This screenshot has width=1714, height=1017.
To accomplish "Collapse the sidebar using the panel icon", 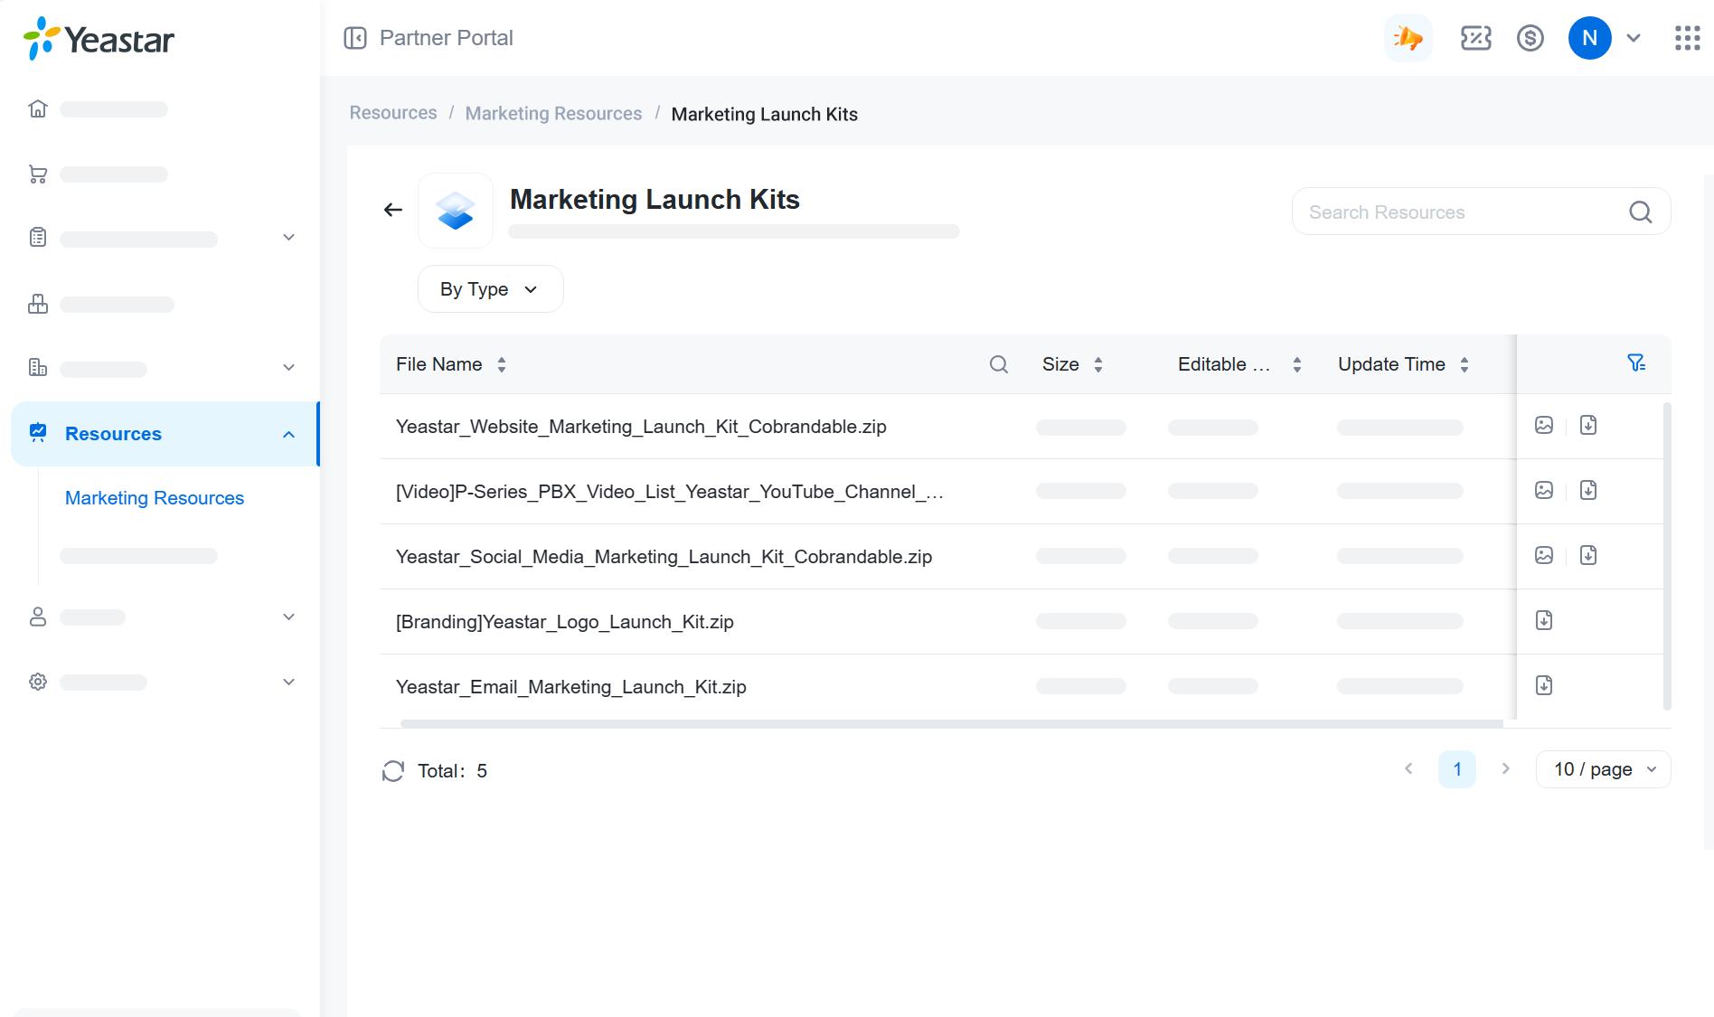I will [x=355, y=38].
